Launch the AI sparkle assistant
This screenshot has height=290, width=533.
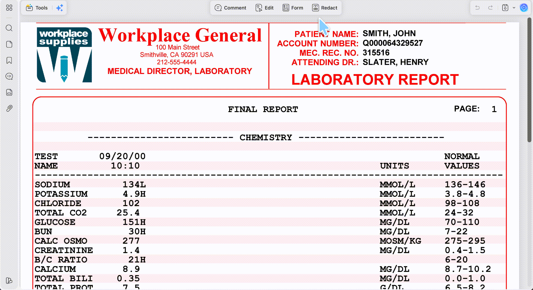click(x=59, y=8)
